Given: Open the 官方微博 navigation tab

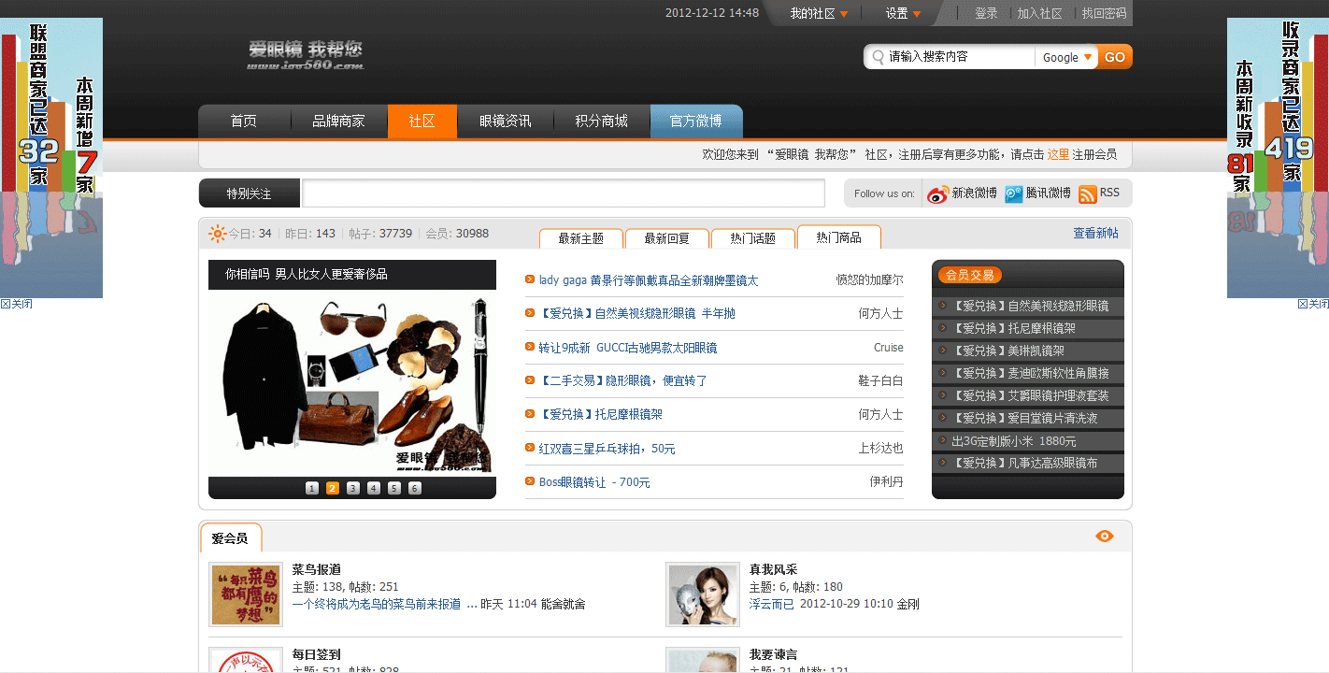Looking at the screenshot, I should pyautogui.click(x=696, y=122).
